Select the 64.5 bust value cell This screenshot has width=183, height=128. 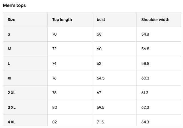click(101, 78)
